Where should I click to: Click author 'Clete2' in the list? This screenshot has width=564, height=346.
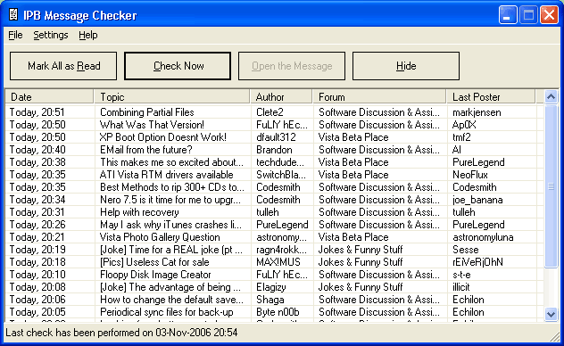tap(270, 112)
